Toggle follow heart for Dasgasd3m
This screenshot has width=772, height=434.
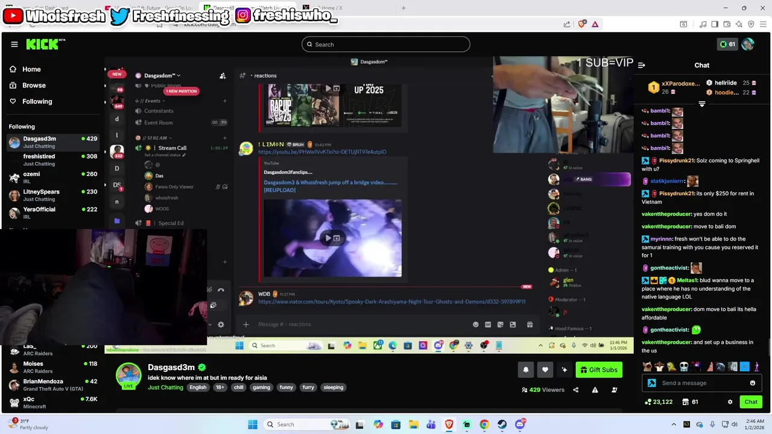click(x=545, y=370)
